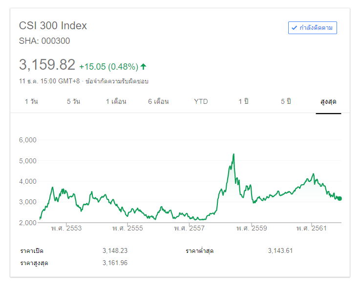Click the checkmark icon in the following button
This screenshot has height=288, width=361.
tap(294, 28)
